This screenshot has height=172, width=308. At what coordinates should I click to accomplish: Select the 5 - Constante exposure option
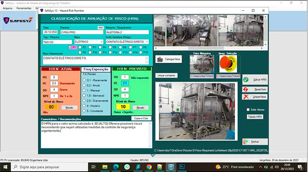click(x=85, y=111)
